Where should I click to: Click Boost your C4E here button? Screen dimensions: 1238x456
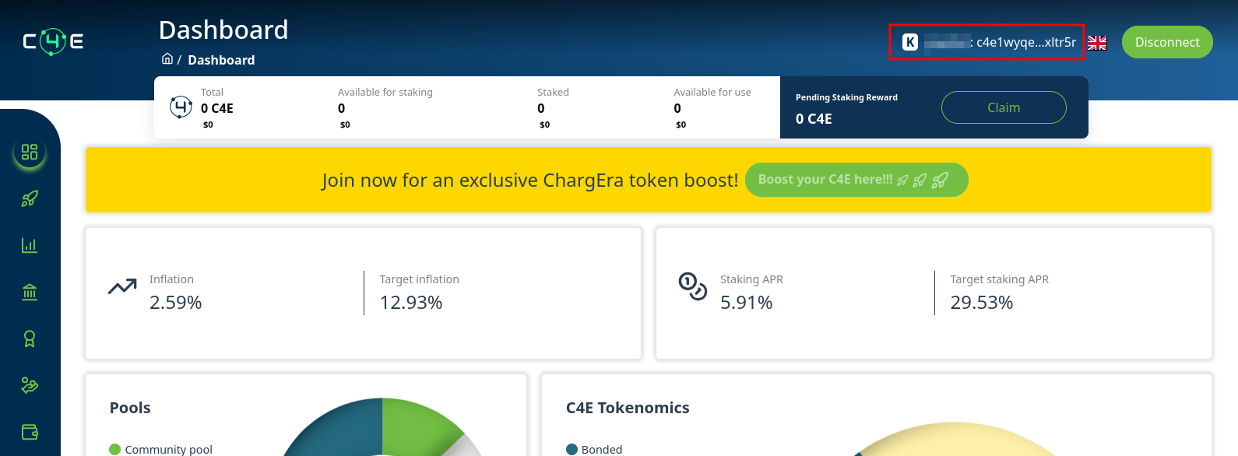(856, 180)
